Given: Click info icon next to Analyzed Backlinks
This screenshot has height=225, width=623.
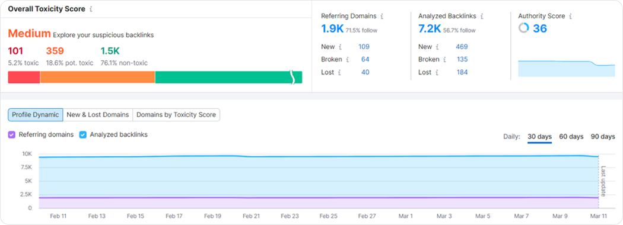Looking at the screenshot, I should click(x=482, y=16).
